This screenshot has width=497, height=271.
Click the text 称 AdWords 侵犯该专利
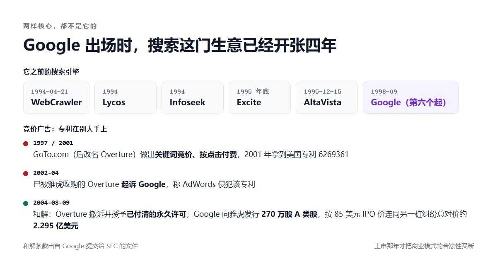click(x=214, y=184)
